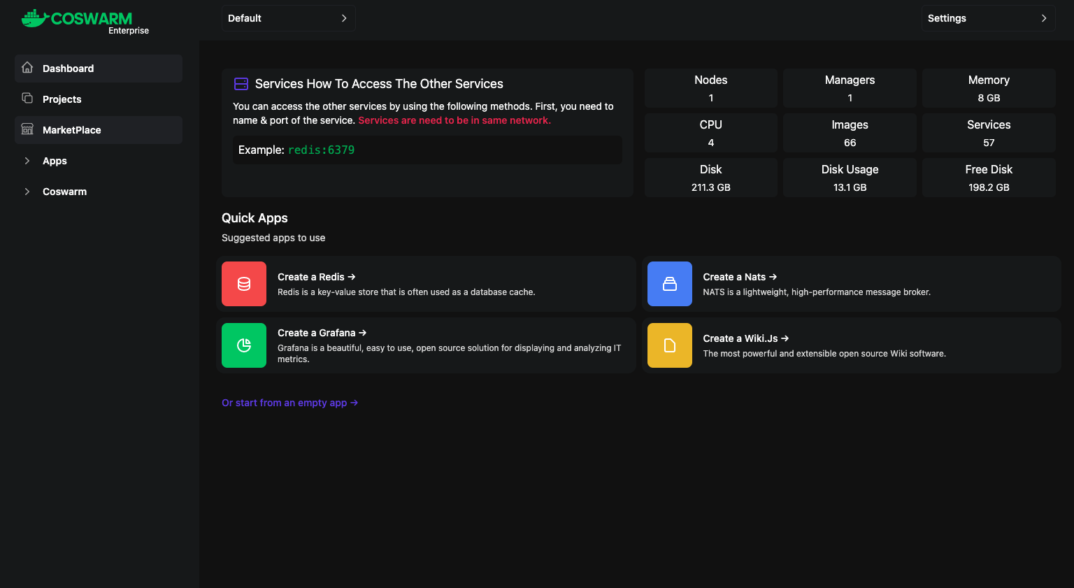
Task: Click the red same network warning text
Action: 454,120
